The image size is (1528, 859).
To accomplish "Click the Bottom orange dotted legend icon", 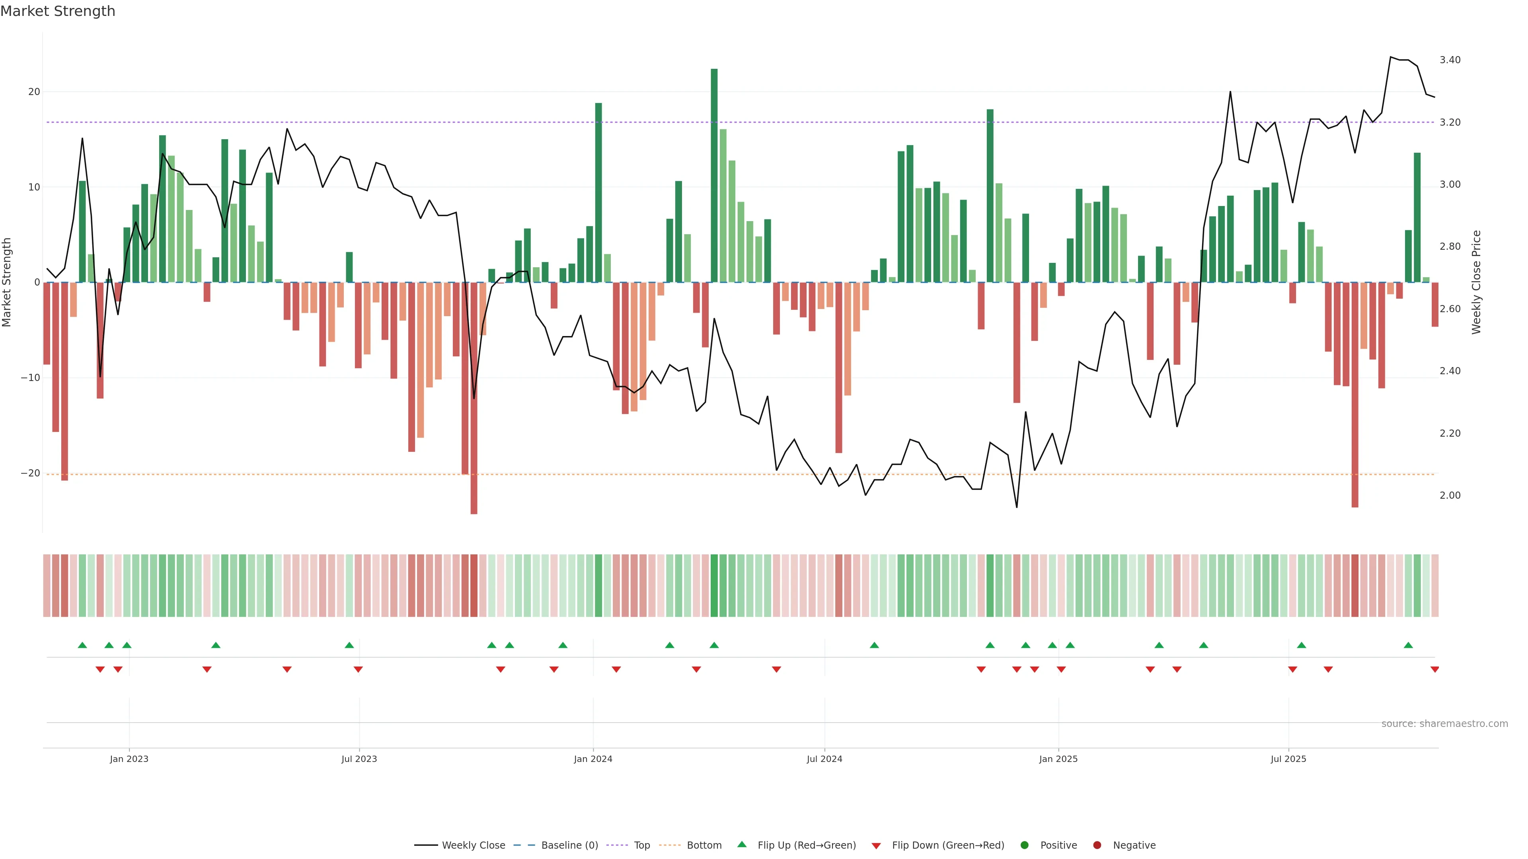I will pos(670,845).
